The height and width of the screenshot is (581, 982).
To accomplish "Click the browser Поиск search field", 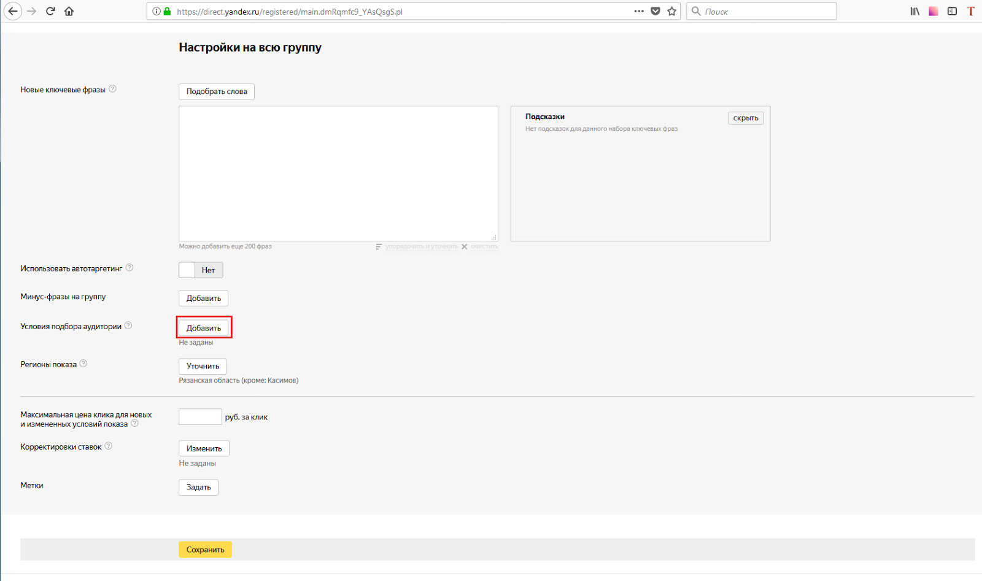I will tap(762, 11).
